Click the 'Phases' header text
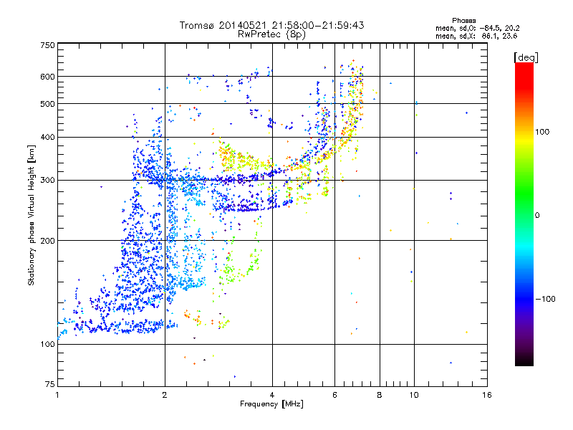Screen dimensions: 573x430 463,21
